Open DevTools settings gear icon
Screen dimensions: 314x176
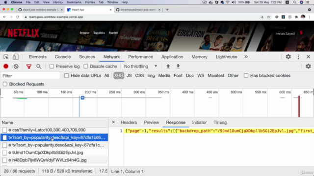[x=288, y=57]
